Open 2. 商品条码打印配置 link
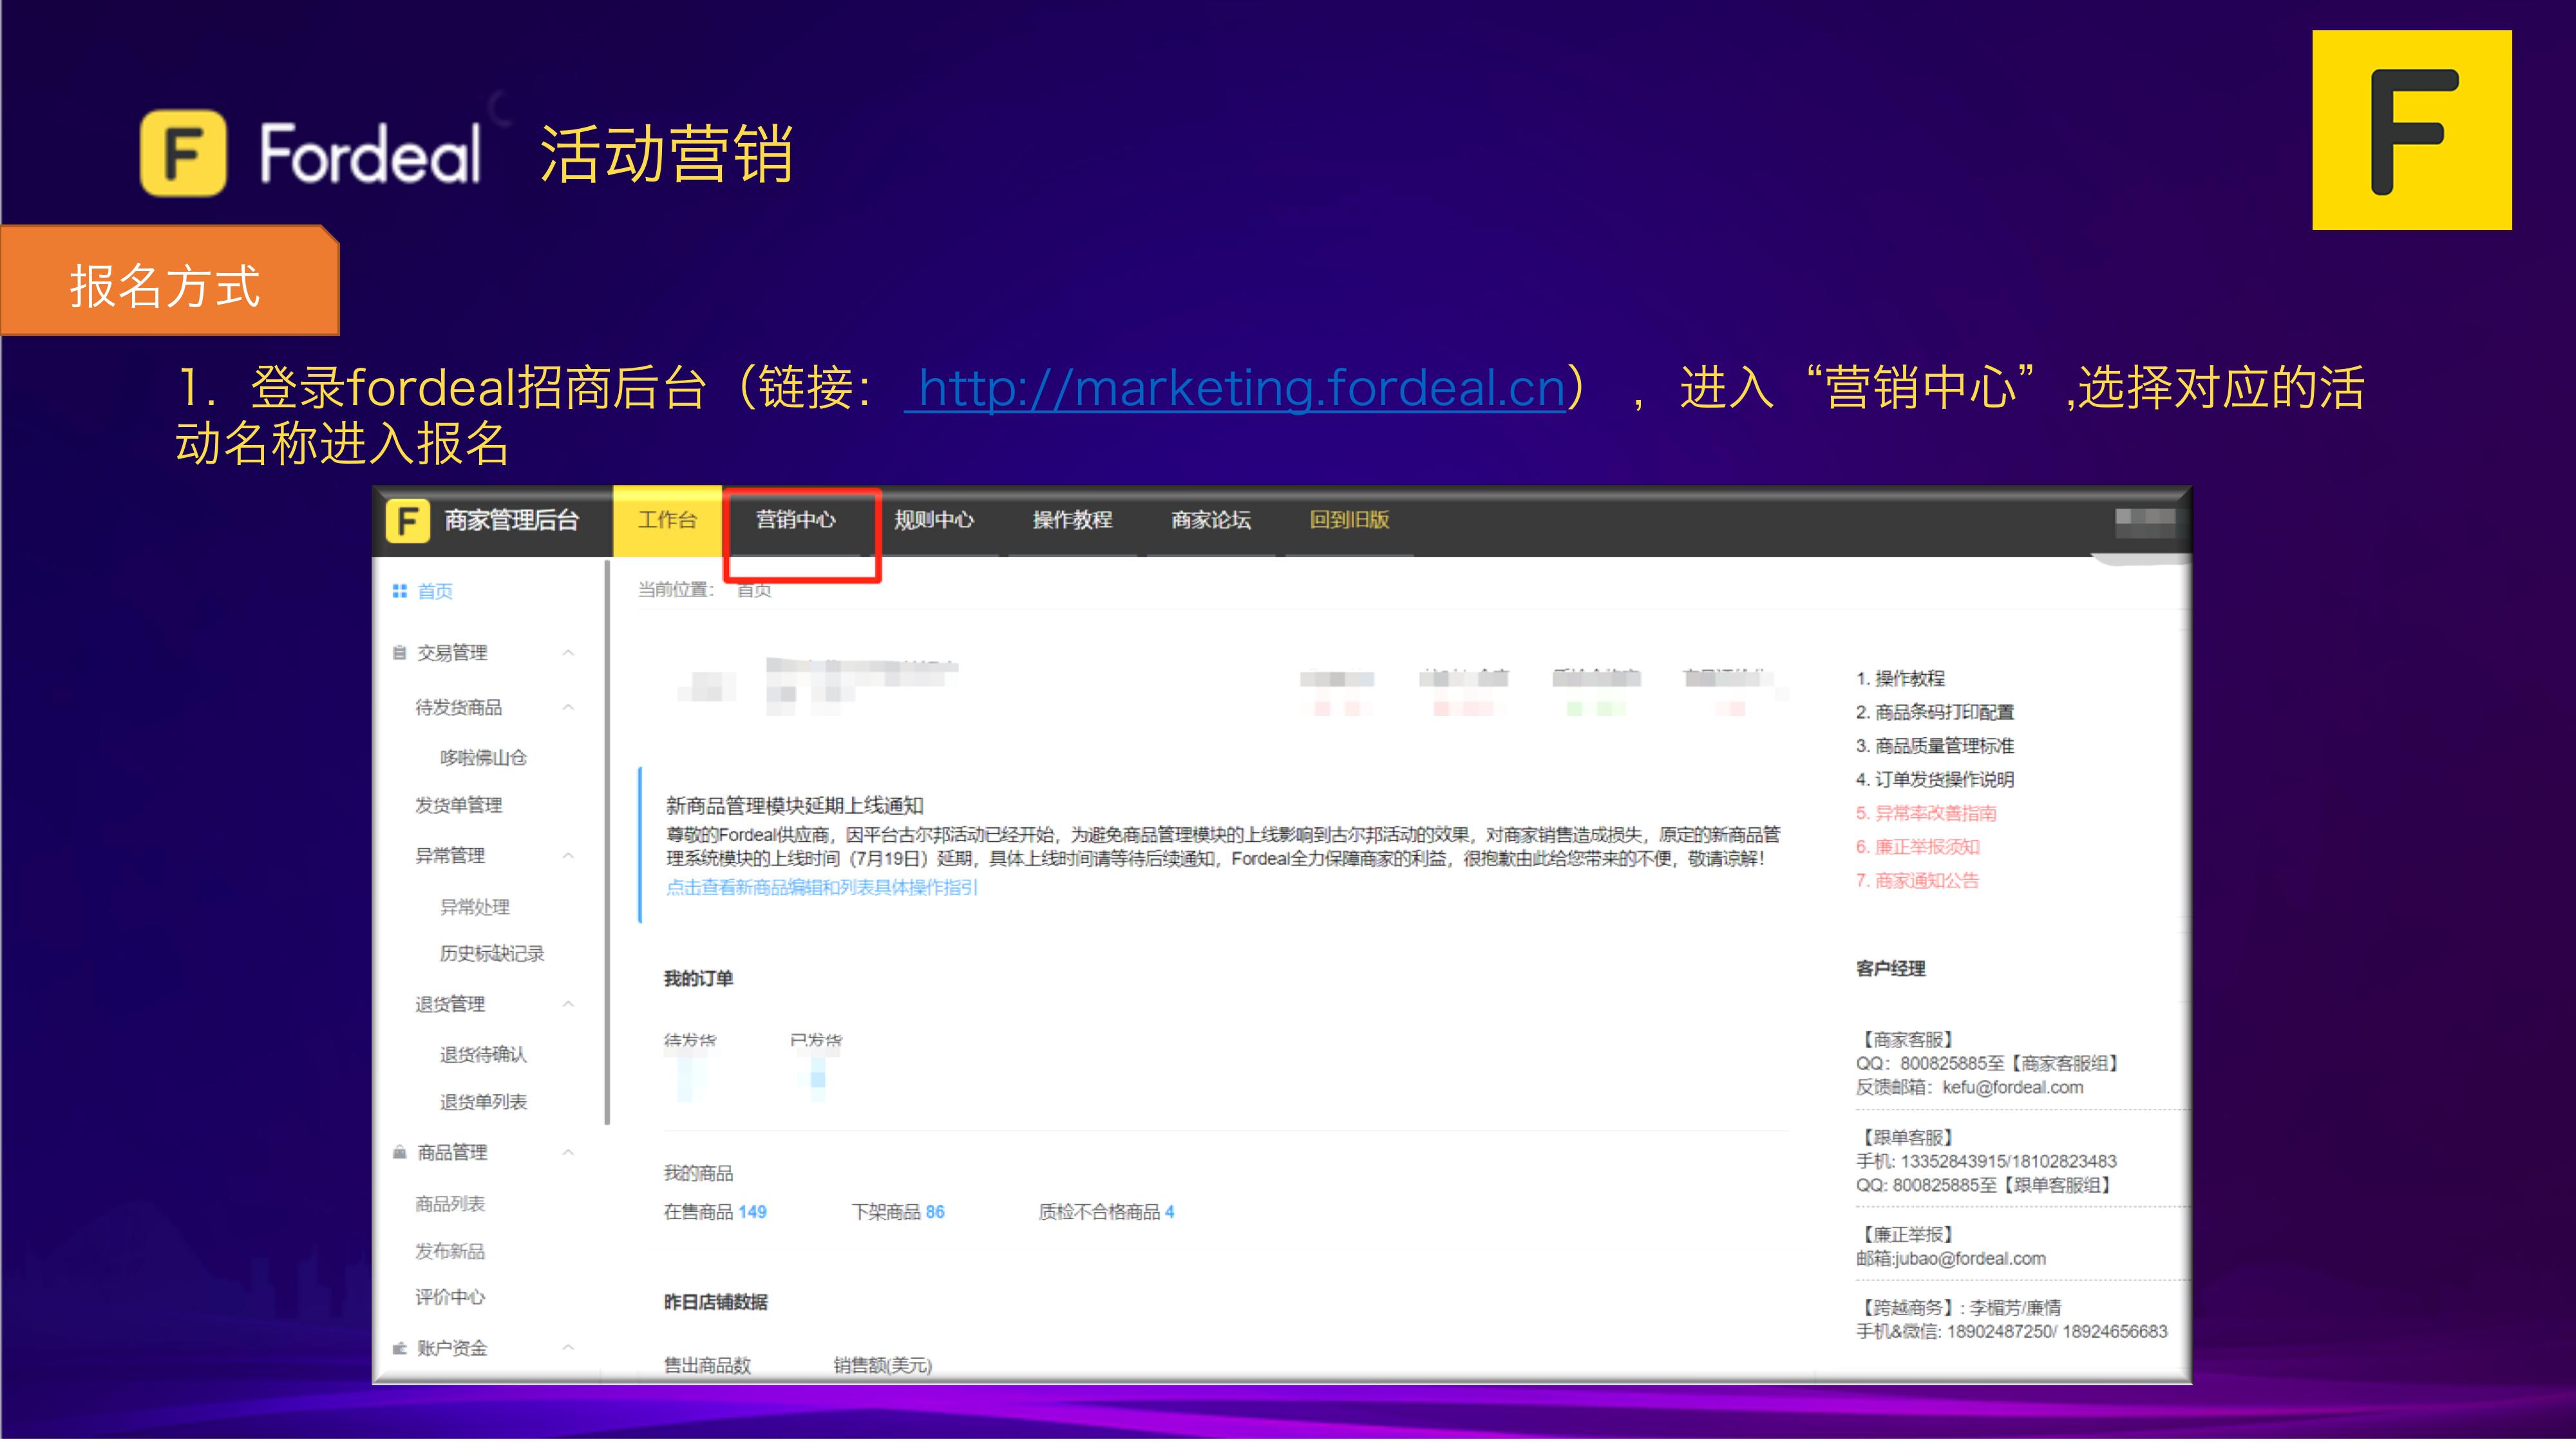 point(1935,712)
